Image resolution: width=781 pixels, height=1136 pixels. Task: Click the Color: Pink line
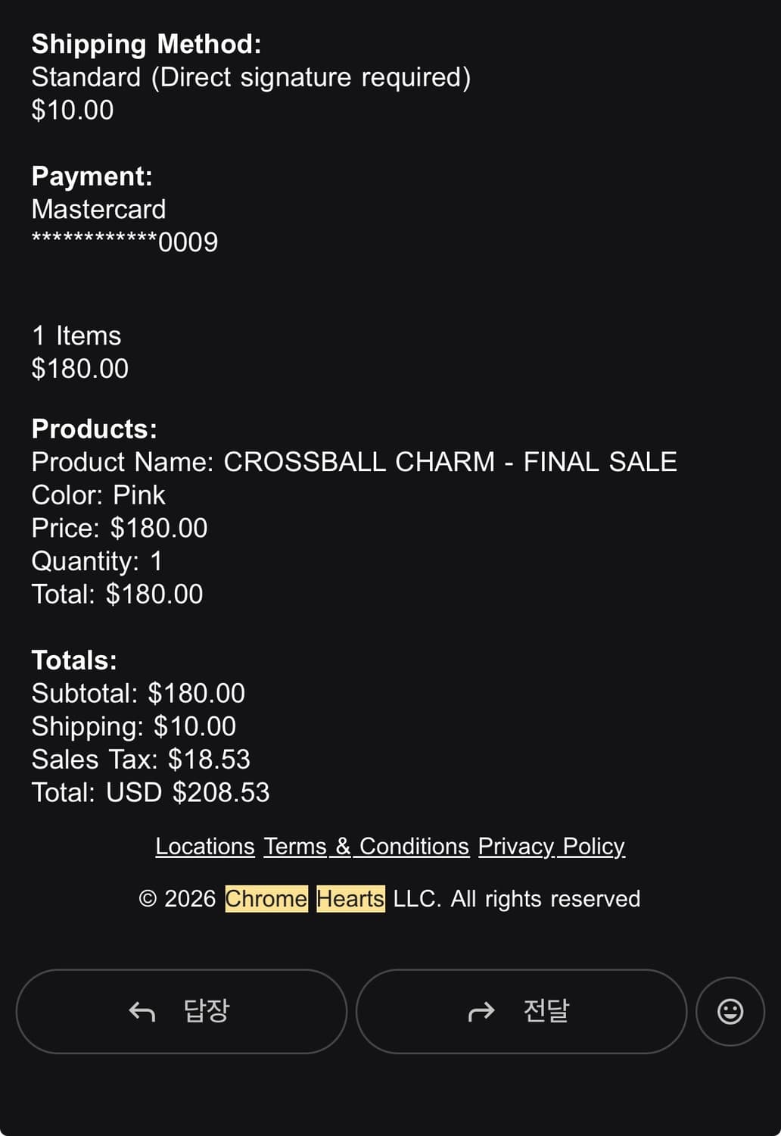click(x=98, y=495)
